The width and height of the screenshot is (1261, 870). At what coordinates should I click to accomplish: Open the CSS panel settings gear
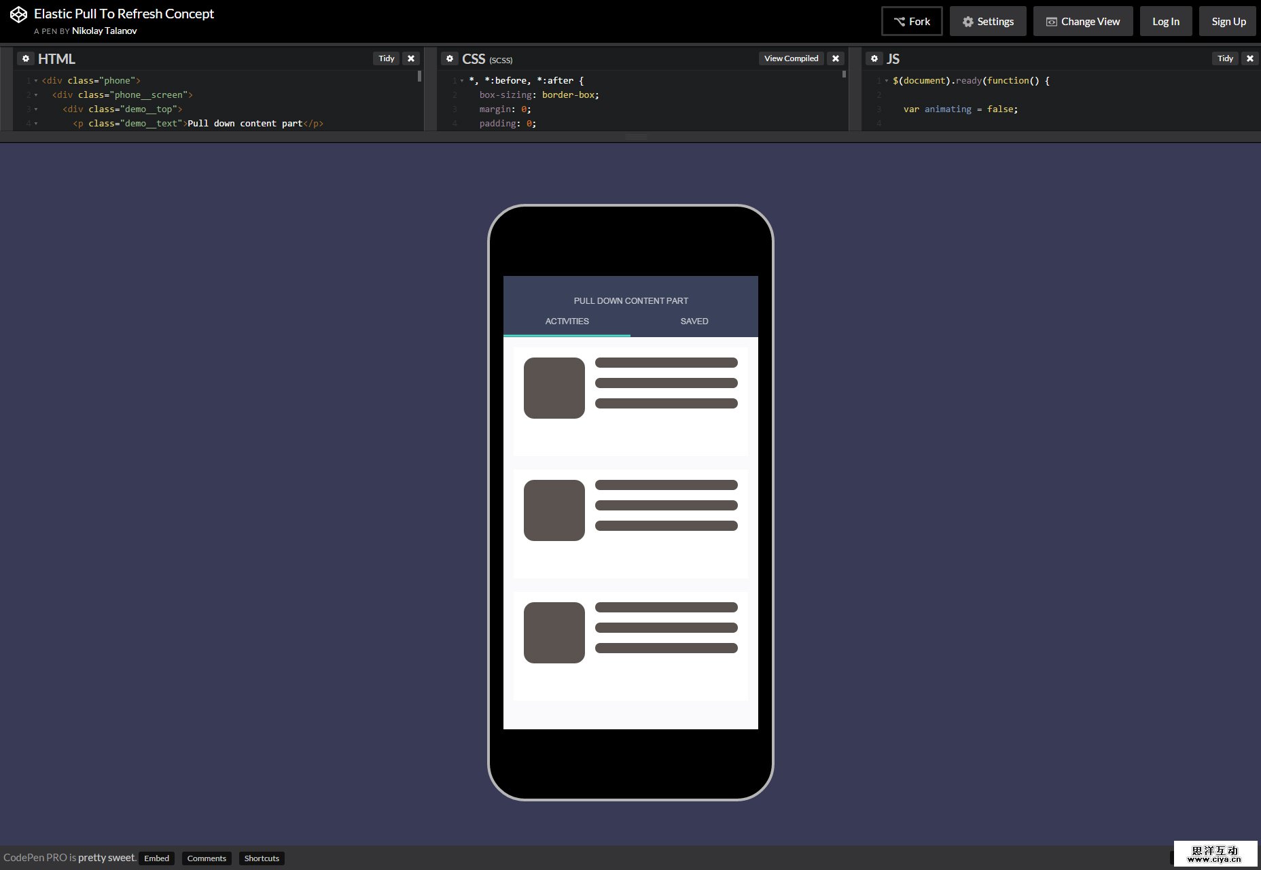pos(450,58)
